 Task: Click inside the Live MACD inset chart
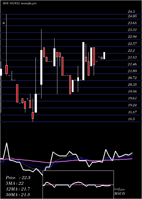[78, 185]
